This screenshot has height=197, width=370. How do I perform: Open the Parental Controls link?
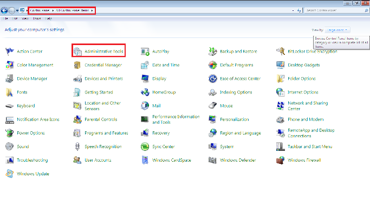pos(101,119)
